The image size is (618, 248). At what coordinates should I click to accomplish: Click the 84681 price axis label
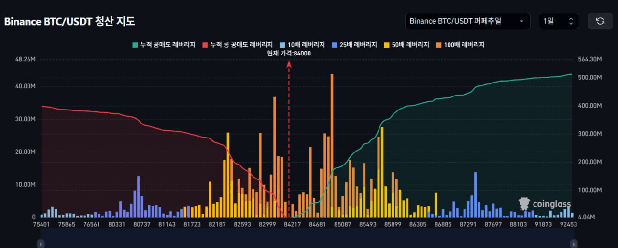(317, 224)
